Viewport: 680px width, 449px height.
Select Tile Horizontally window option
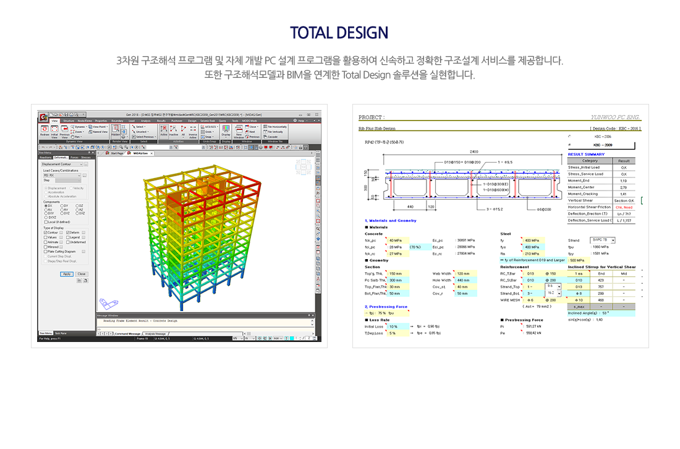pos(275,126)
